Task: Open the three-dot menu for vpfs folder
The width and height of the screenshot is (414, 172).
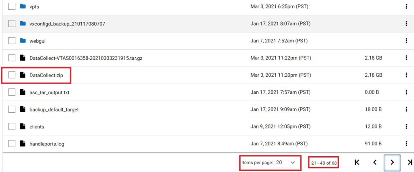Action: click(406, 6)
